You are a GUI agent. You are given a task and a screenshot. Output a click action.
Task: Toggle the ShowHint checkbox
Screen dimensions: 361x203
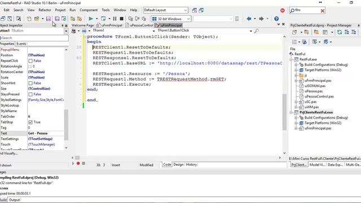30,83
